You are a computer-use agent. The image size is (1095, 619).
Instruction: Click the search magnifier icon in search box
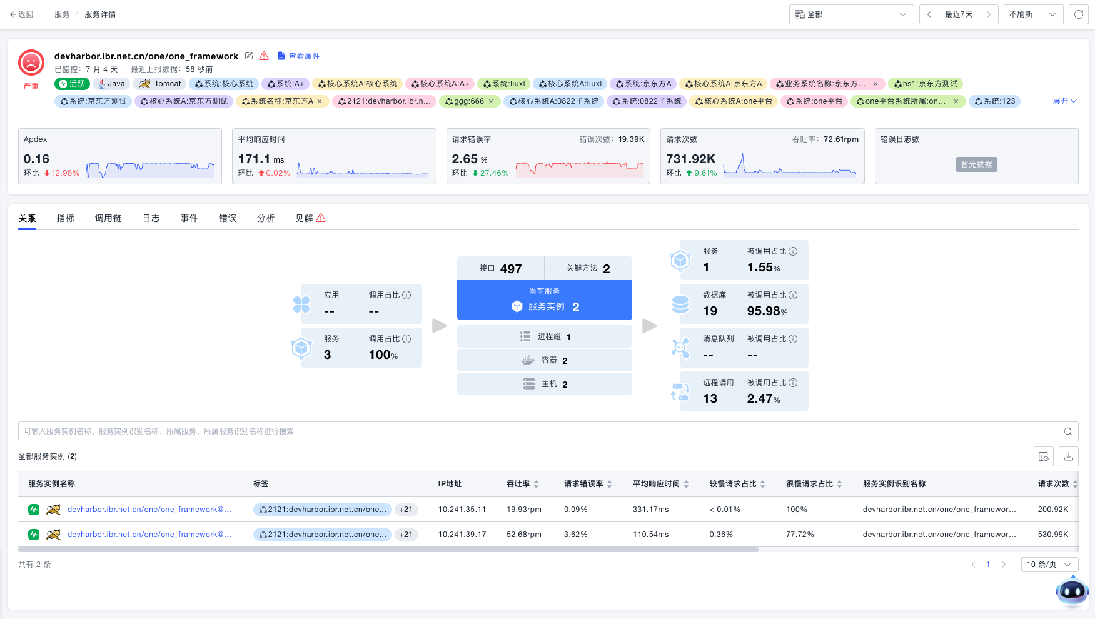pos(1068,431)
